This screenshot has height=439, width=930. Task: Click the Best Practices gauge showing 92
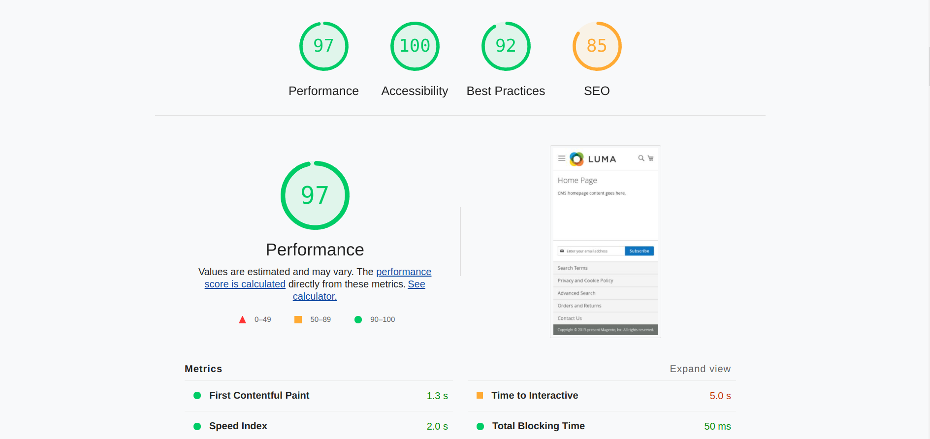tap(506, 46)
